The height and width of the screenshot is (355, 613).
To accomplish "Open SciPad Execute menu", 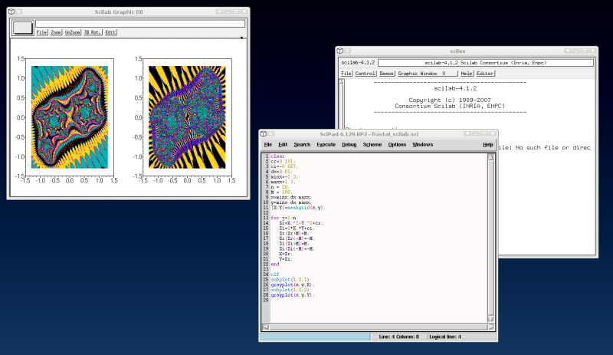I will click(x=326, y=144).
